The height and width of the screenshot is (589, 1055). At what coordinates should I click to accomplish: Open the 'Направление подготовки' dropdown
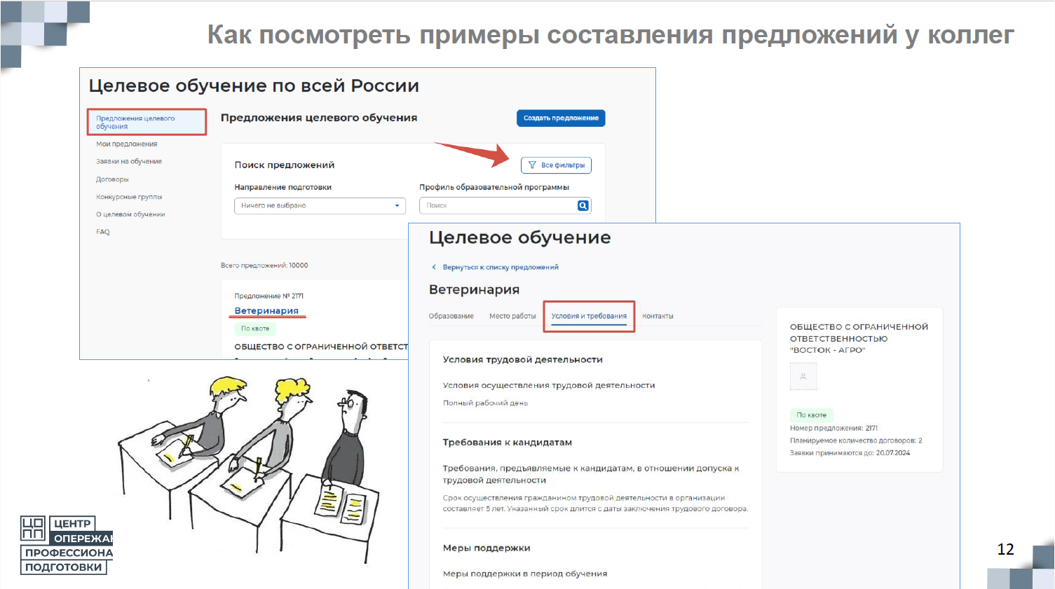(x=320, y=205)
